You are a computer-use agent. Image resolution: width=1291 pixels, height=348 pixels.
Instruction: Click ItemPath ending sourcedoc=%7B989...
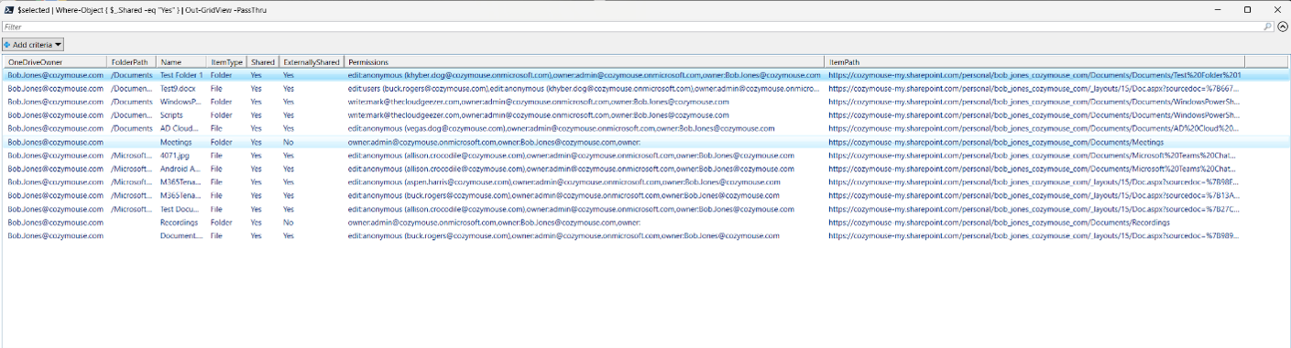point(1034,235)
